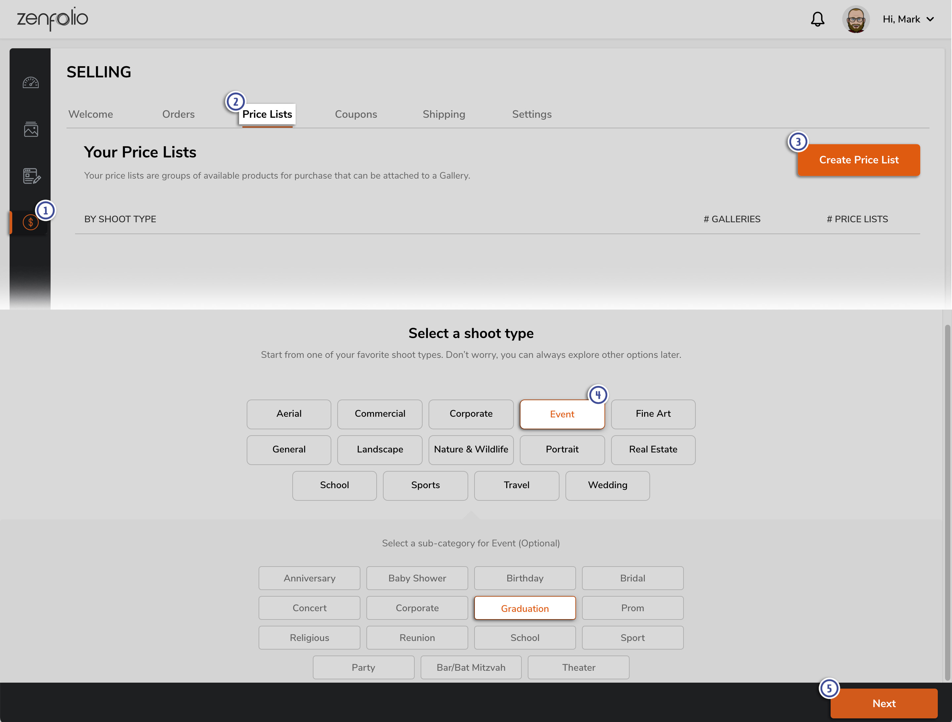Choose the Real Estate shoot type
The image size is (952, 722).
click(x=653, y=449)
